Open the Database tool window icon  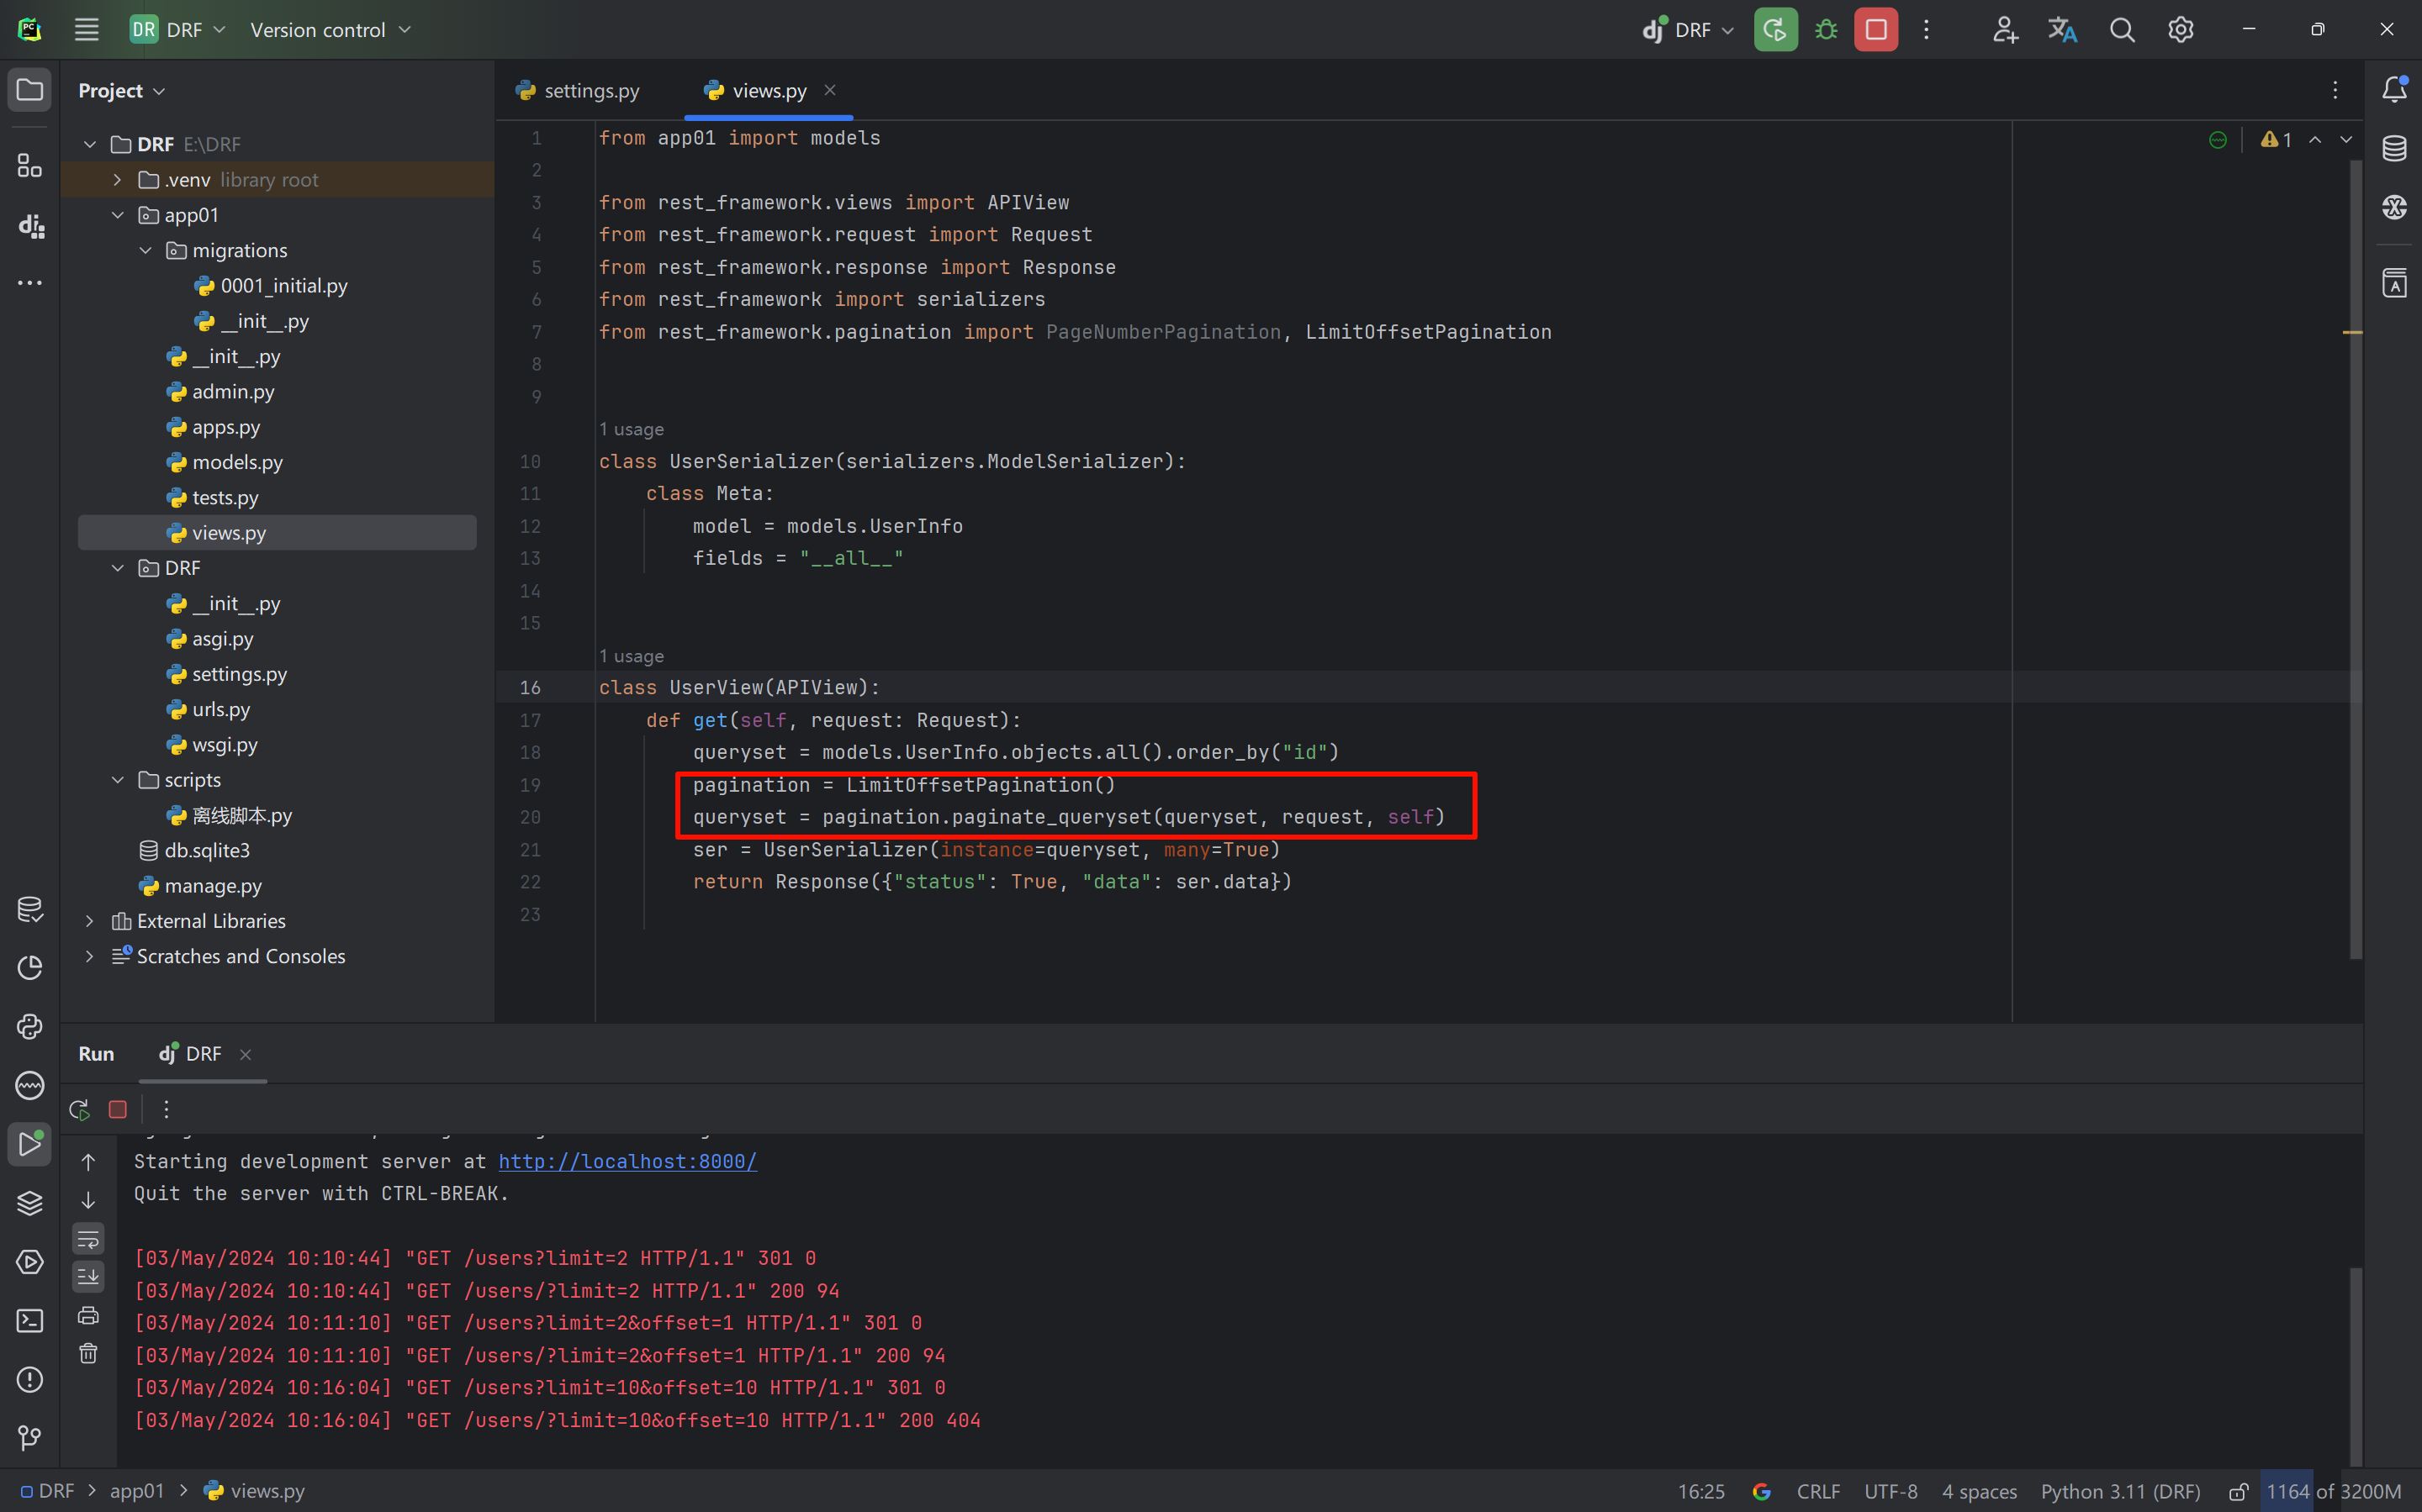click(x=2394, y=148)
